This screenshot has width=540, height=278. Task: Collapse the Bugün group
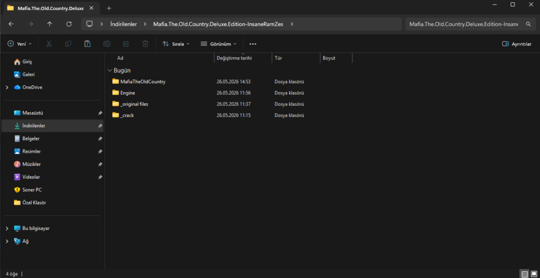[110, 71]
